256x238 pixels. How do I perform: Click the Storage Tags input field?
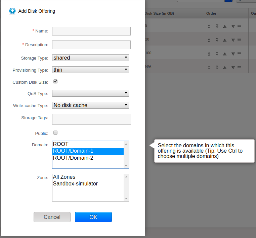pos(91,119)
